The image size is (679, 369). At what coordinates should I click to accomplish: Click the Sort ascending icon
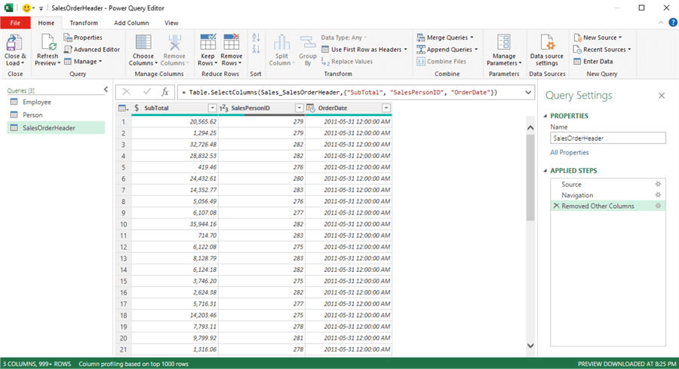(256, 38)
